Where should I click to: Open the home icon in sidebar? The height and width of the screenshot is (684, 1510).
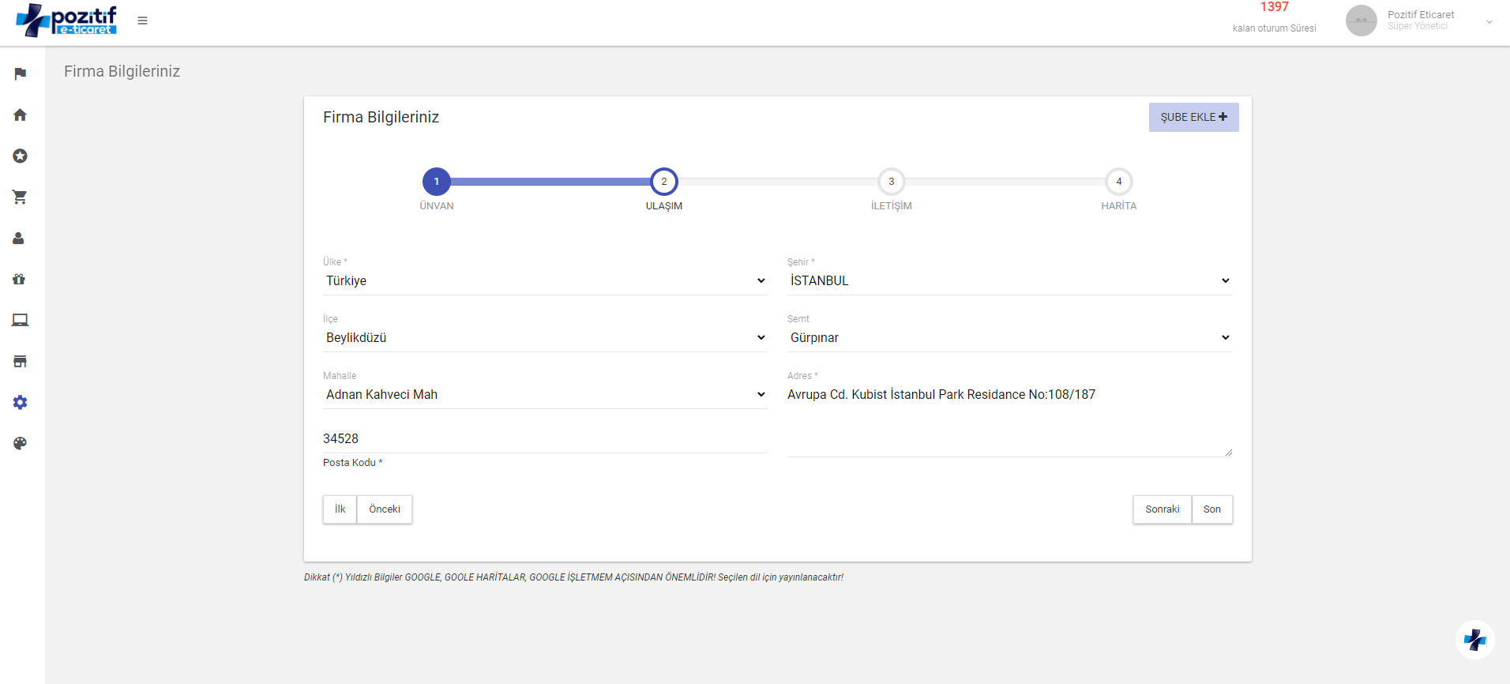click(x=21, y=115)
